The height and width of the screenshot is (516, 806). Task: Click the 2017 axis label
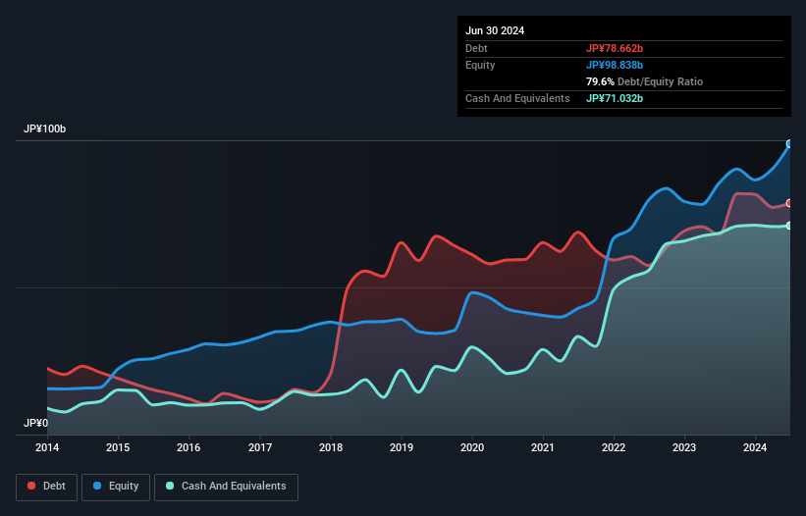(260, 447)
